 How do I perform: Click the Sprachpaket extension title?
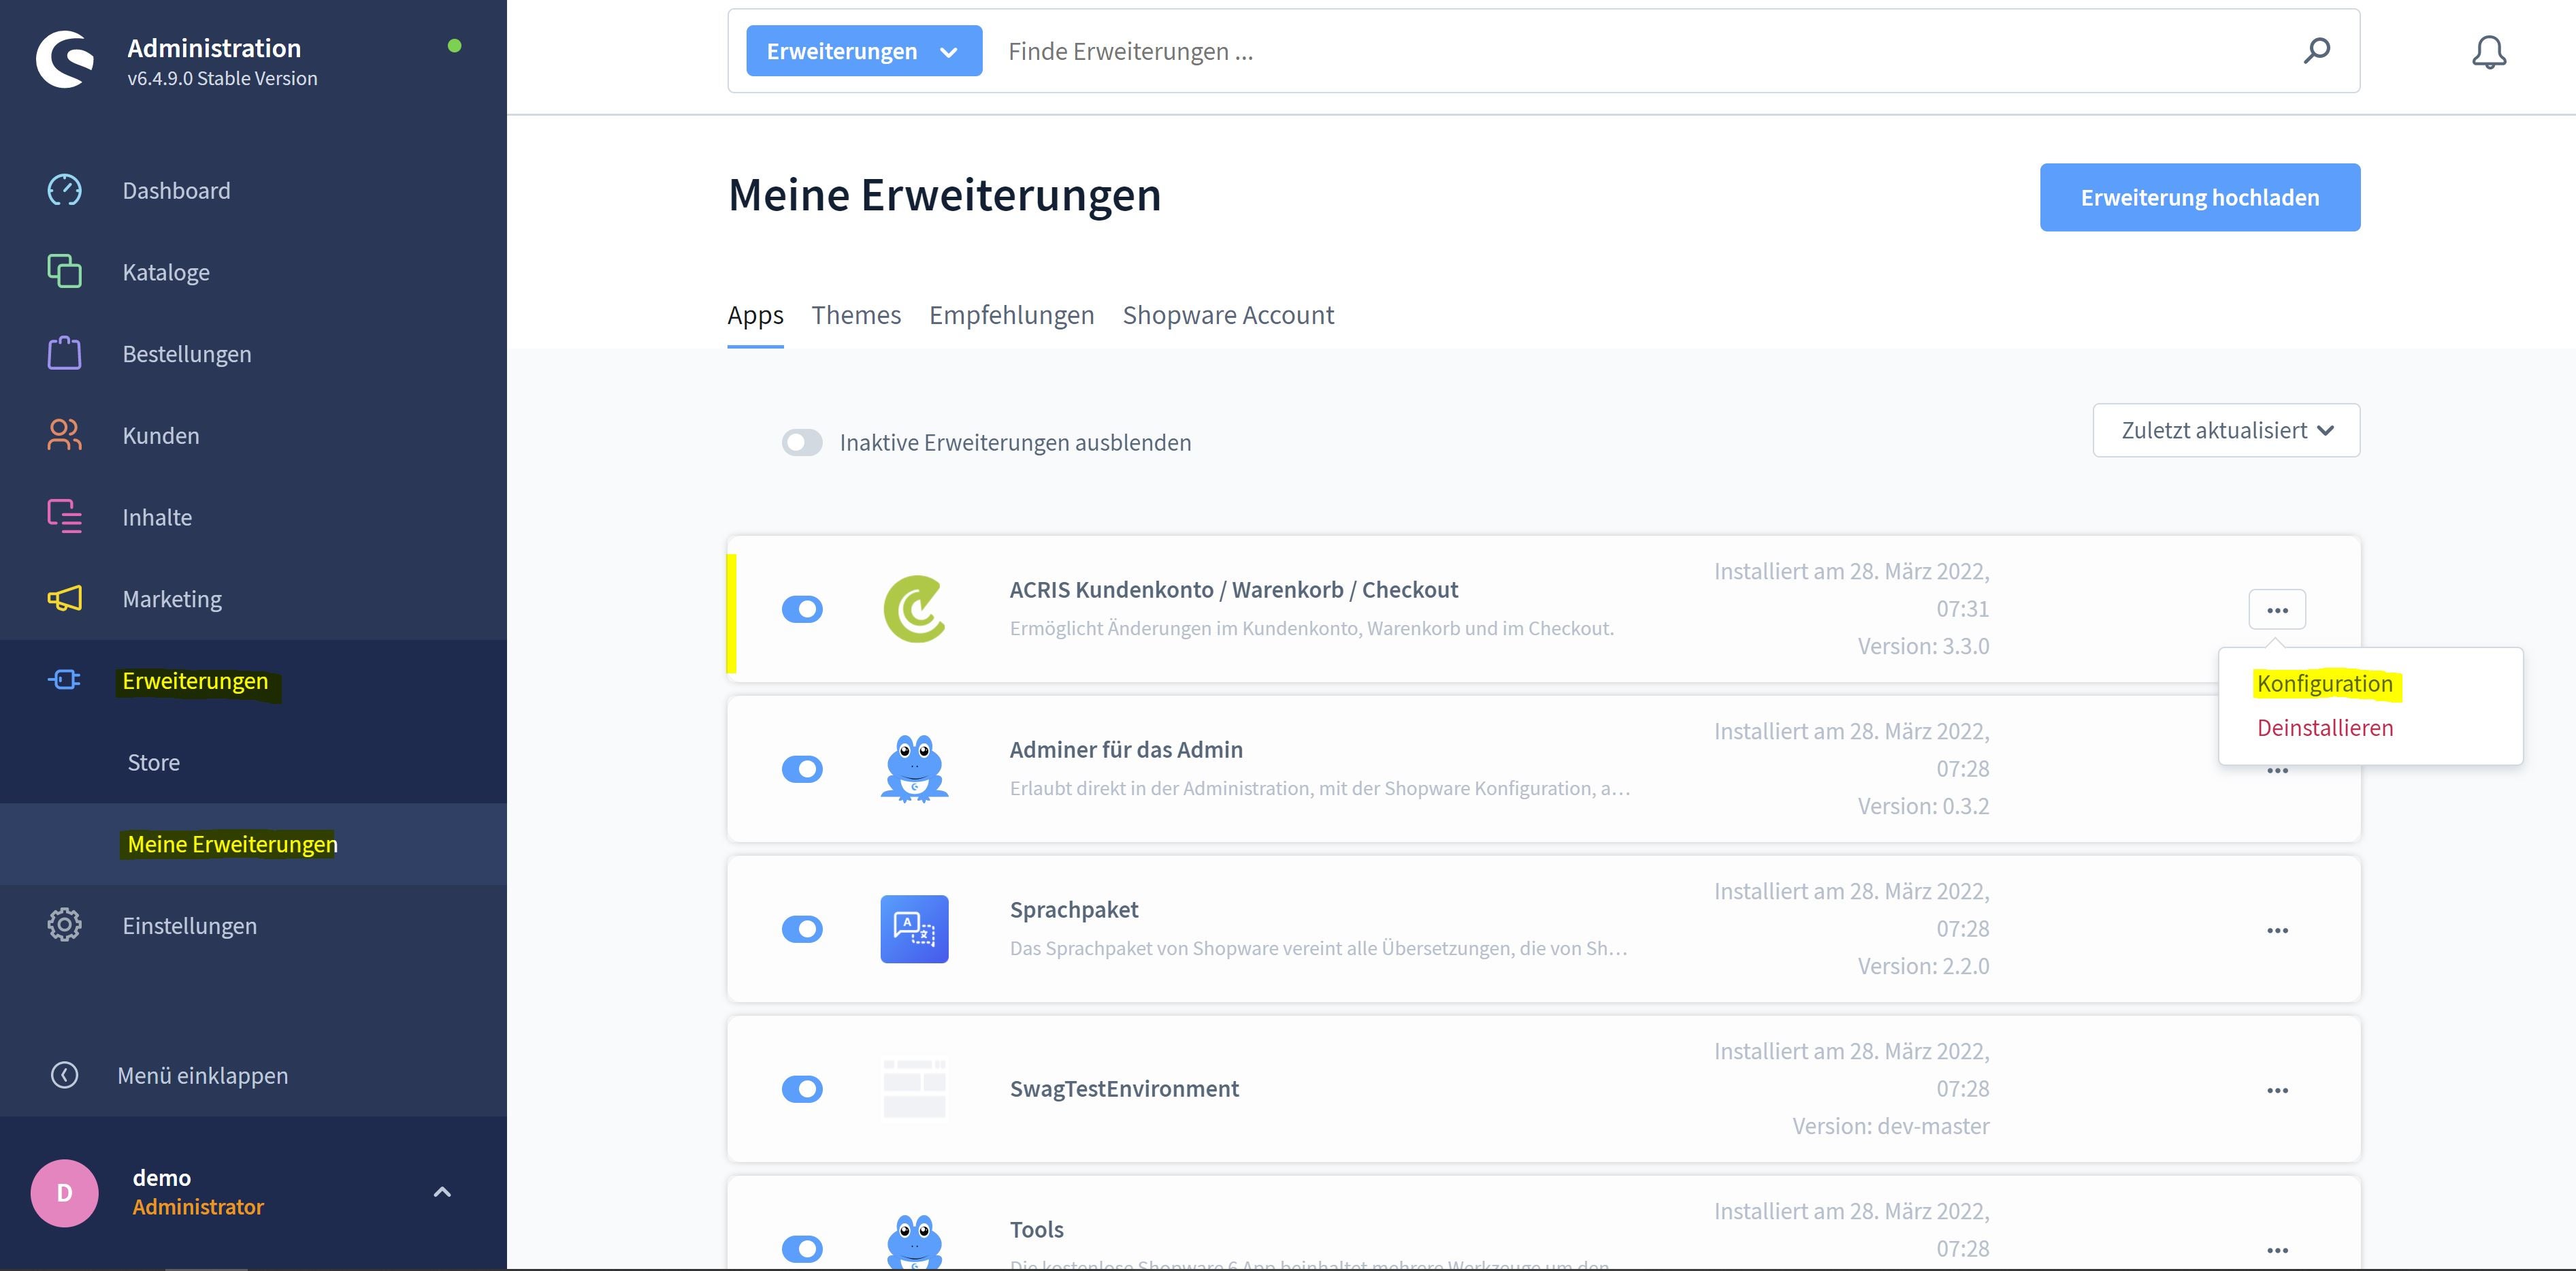(1073, 910)
